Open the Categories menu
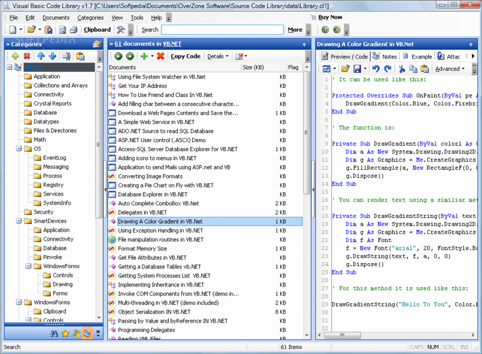The width and height of the screenshot is (482, 354). [90, 18]
